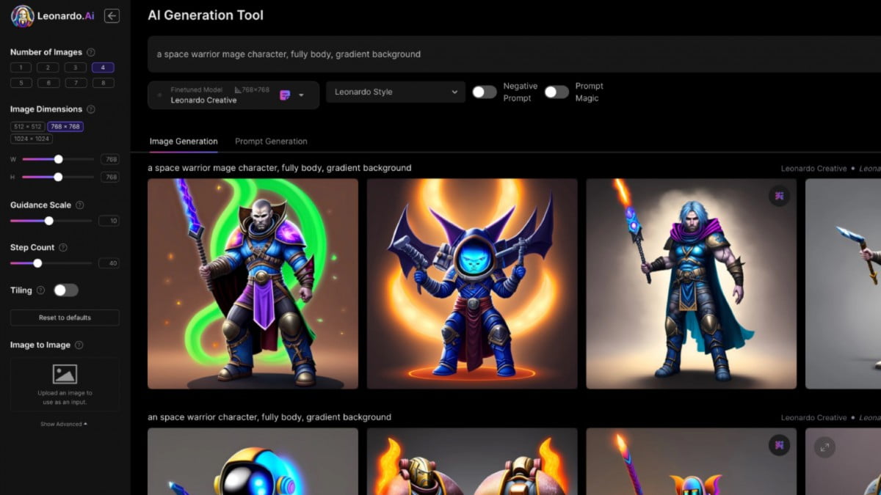Turn on the Negative Prompt switch

(484, 92)
